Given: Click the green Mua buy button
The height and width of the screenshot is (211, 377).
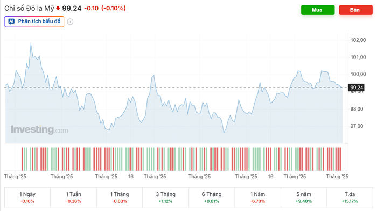Looking at the screenshot, I should point(318,10).
